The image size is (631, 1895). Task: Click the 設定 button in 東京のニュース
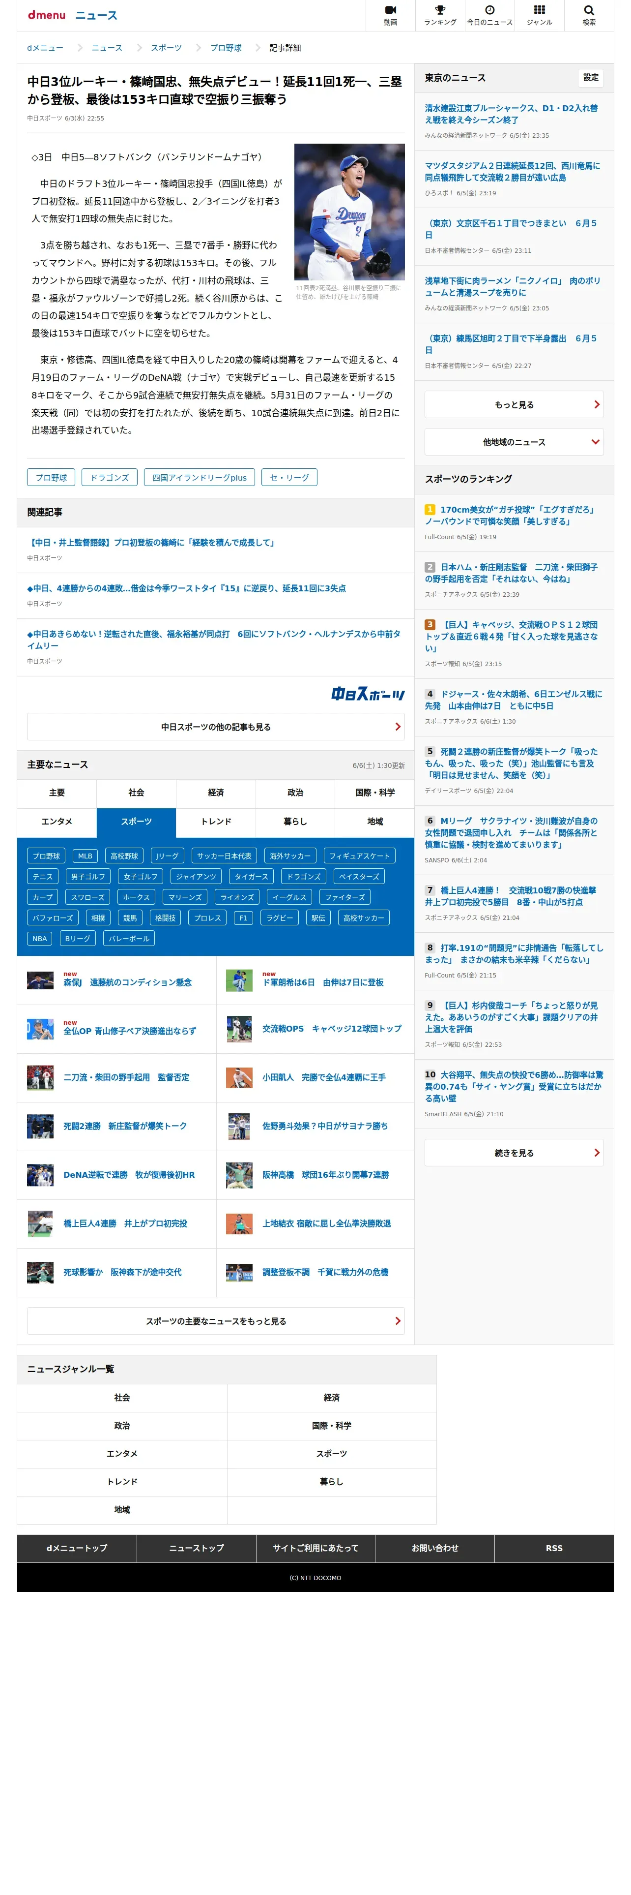point(591,78)
